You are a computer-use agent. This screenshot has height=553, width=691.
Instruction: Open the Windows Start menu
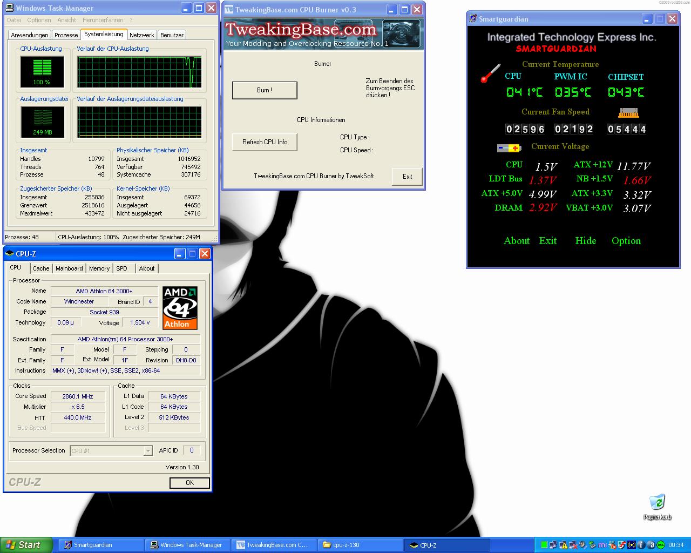point(26,545)
